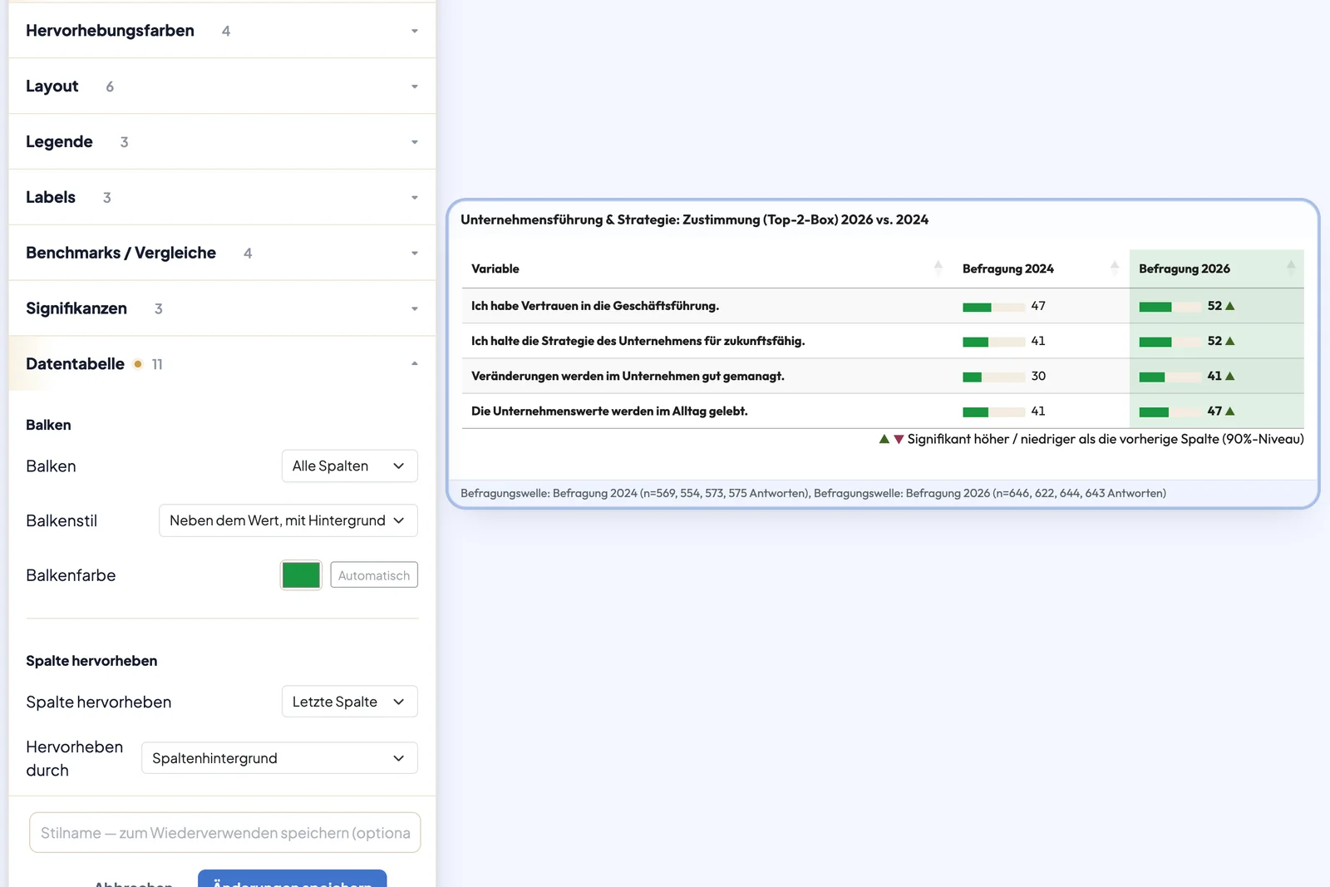
Task: Open Spalte hervorheben dropdown Letzte Spalte
Action: click(349, 702)
